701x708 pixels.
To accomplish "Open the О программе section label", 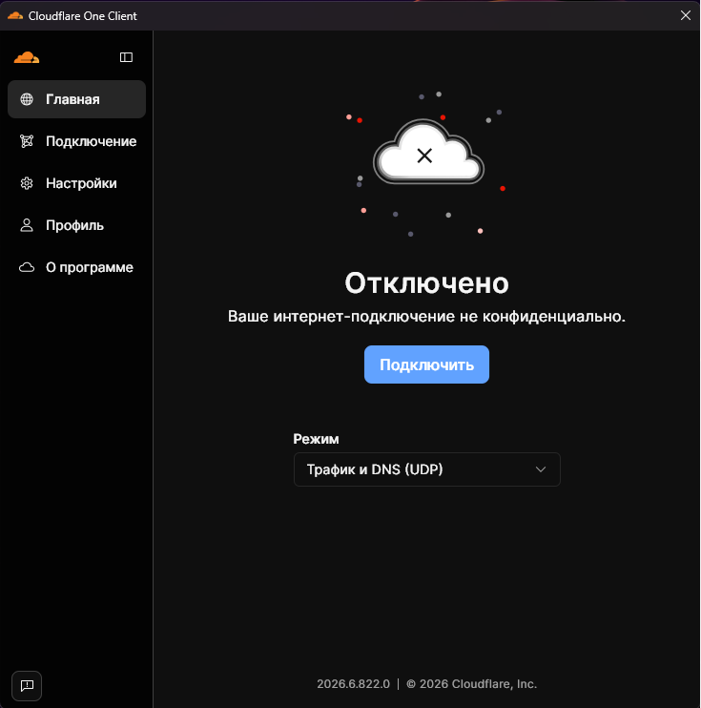I will pos(90,267).
